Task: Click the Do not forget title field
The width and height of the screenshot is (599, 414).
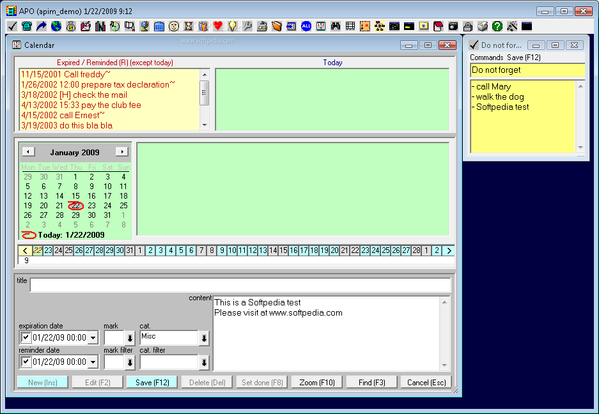Action: [527, 70]
